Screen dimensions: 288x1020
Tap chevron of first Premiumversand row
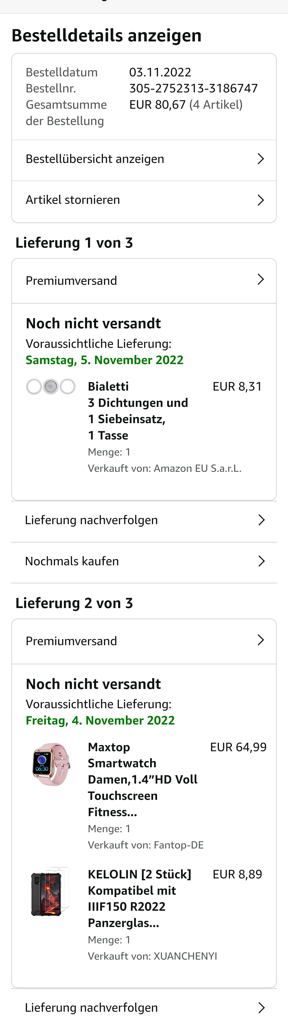260,279
